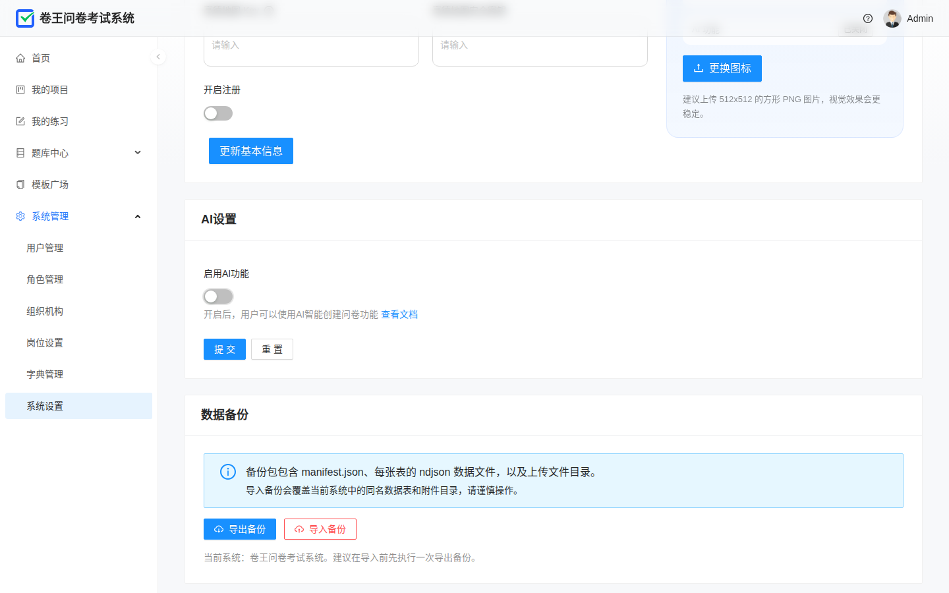The width and height of the screenshot is (949, 593).
Task: Collapse the sidebar with the arrow handle
Action: pyautogui.click(x=158, y=57)
